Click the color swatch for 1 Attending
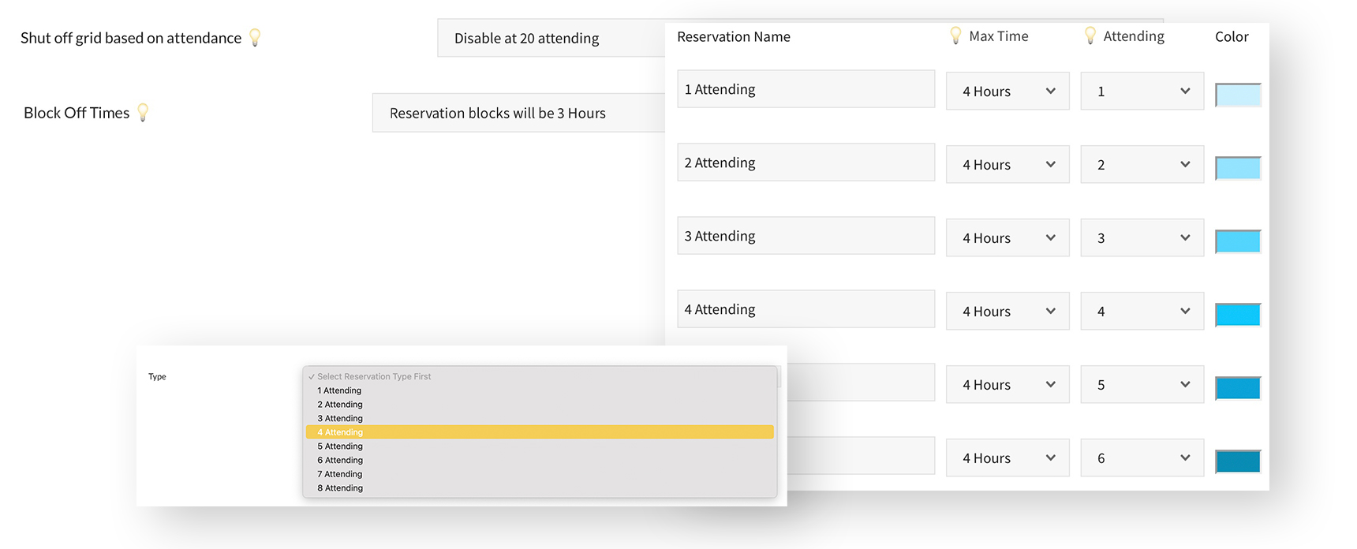This screenshot has width=1357, height=549. 1238,95
